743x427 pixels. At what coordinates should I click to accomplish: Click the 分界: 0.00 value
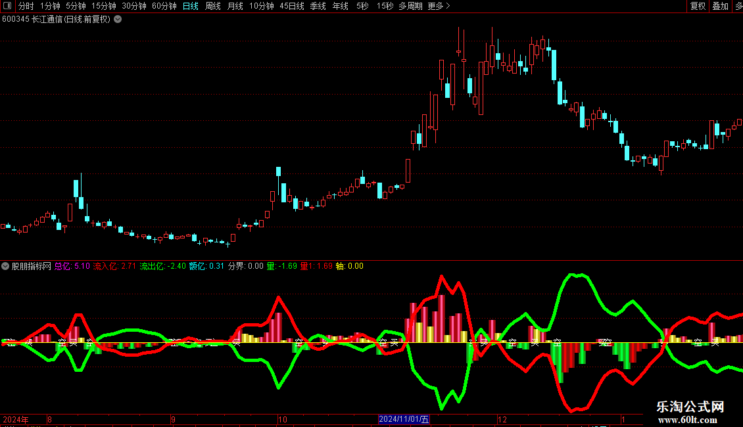click(245, 266)
